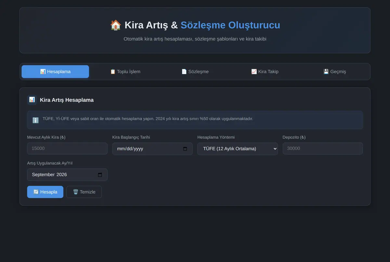Viewport: 390px width, 262px height.
Task: Open the Kira Takip tab
Action: coord(265,72)
